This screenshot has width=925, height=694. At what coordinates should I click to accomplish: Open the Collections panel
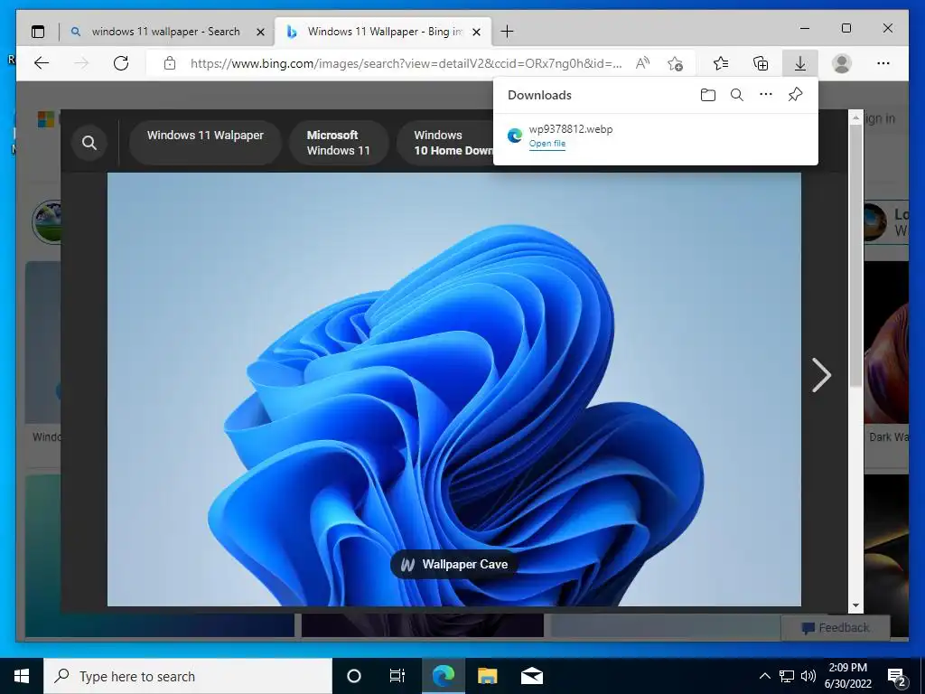point(761,63)
